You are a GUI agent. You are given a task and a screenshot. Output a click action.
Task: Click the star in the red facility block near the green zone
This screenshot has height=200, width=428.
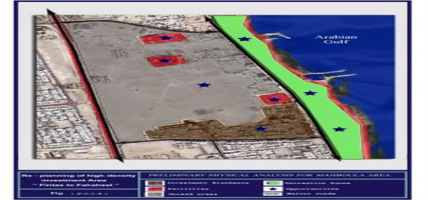tap(274, 99)
